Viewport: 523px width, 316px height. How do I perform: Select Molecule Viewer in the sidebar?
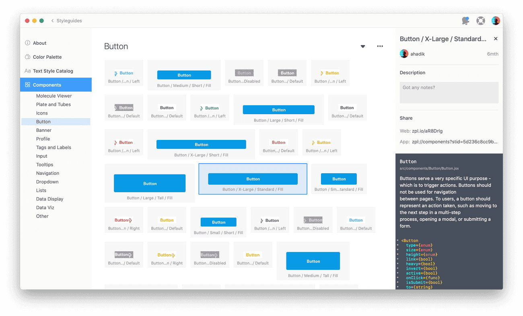click(54, 96)
